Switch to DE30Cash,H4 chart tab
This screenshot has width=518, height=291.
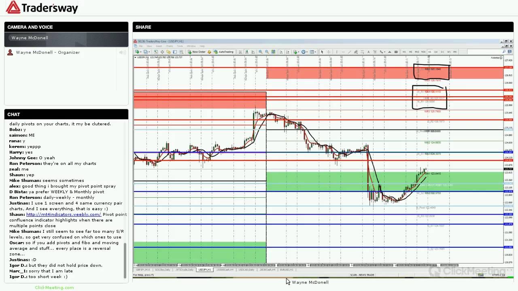tap(267, 270)
